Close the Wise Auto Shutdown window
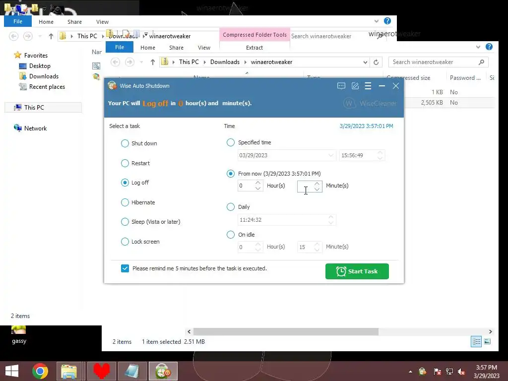The image size is (508, 381). (x=396, y=86)
